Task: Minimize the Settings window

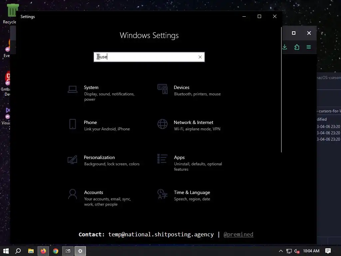Action: tap(244, 17)
